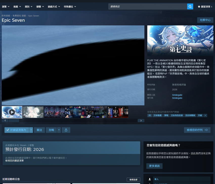Click the right arrow of thumbnail strip
This screenshot has height=184, width=215.
coord(141,120)
